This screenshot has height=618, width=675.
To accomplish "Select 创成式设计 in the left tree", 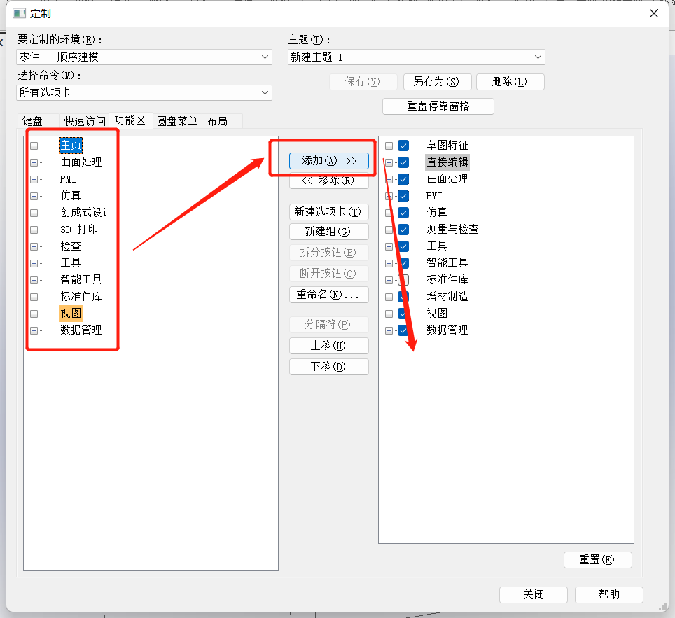I will click(x=86, y=213).
